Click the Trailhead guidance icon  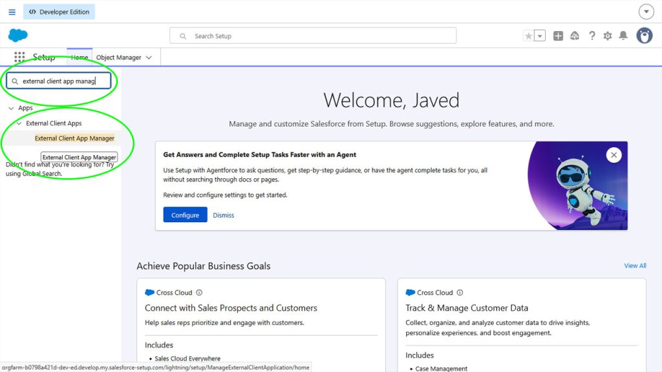click(x=575, y=36)
